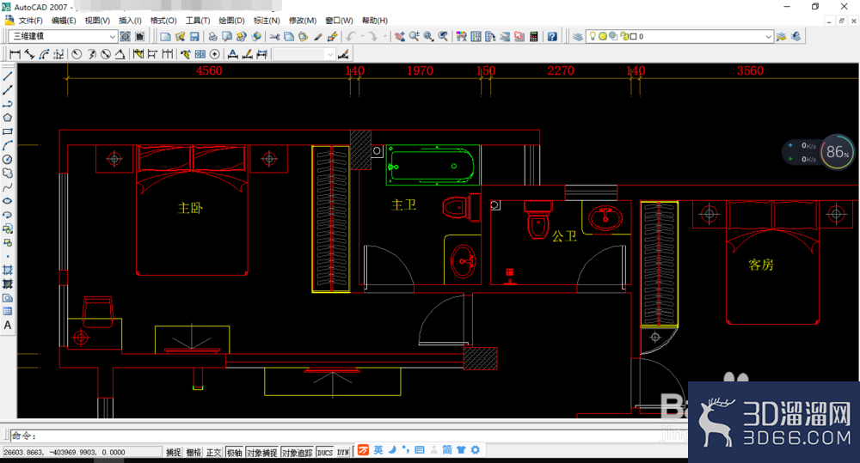
Task: Open QuickCalc calculator icon
Action: click(534, 37)
